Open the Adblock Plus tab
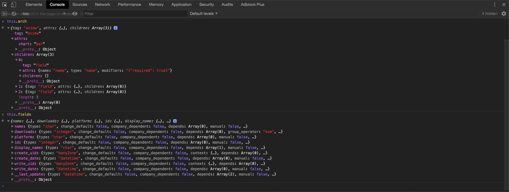This screenshot has height=192, width=509. 252,5
